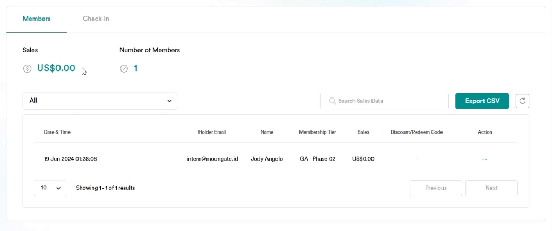The height and width of the screenshot is (231, 553).
Task: Click the US$0.00 sales total
Action: (x=56, y=68)
